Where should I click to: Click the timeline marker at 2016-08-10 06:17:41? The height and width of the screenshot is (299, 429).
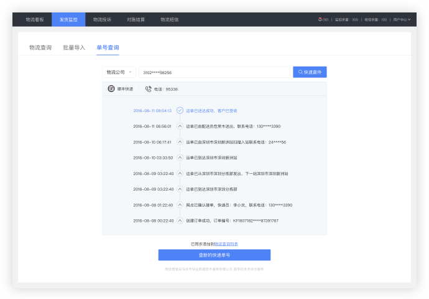point(180,142)
